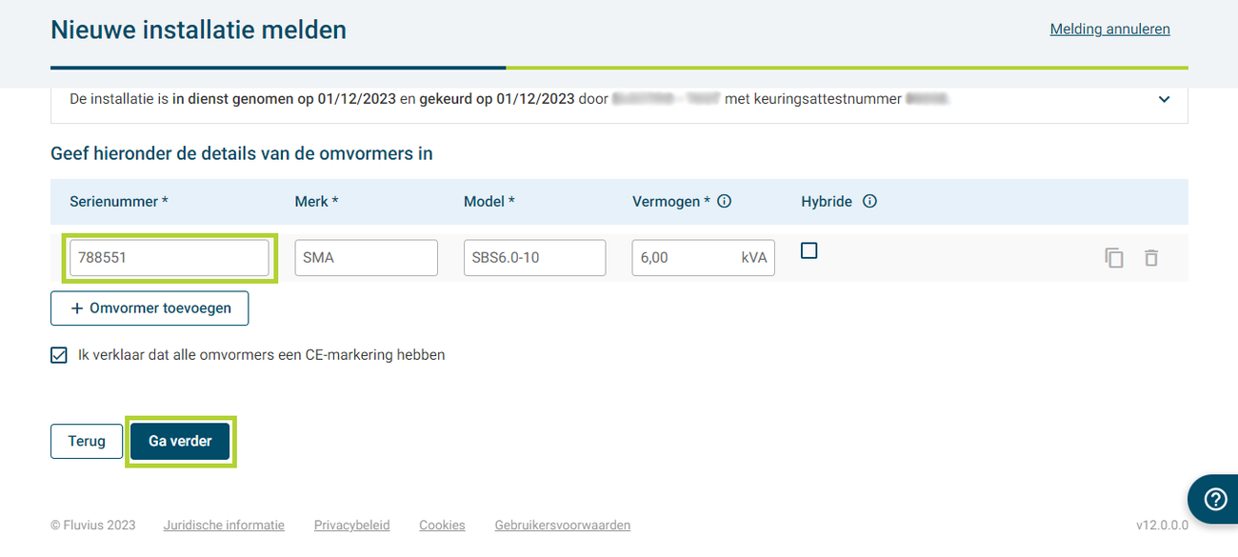Open the Vermogen info tooltip icon
The image size is (1238, 557).
coord(724,202)
